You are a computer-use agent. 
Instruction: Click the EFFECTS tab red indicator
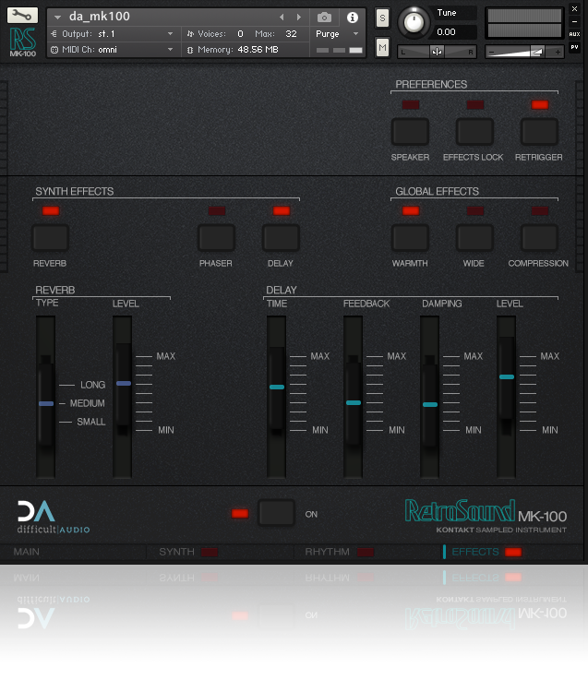point(513,552)
